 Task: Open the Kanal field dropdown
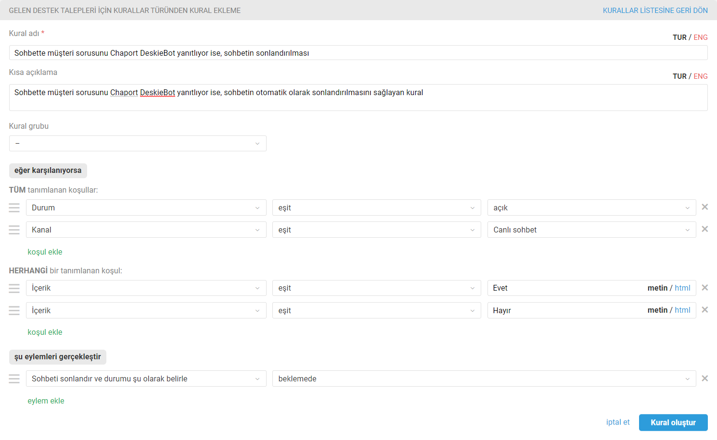click(146, 230)
